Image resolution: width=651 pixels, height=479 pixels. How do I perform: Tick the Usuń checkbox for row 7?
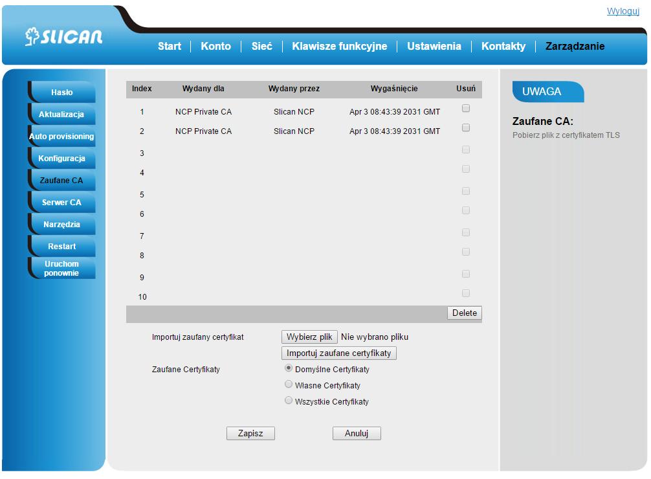click(x=466, y=232)
